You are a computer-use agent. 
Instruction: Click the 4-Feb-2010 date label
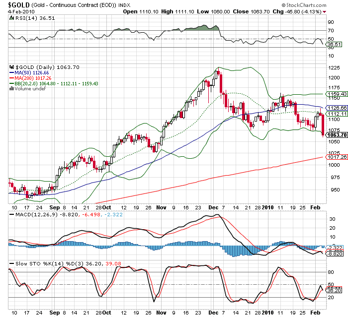(x=21, y=12)
